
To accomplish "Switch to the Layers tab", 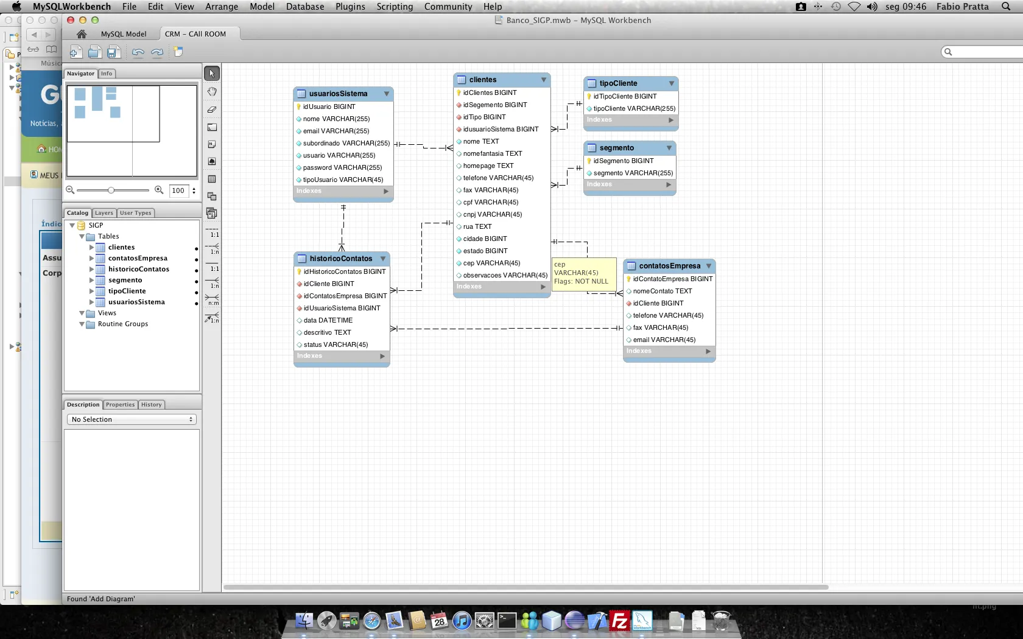I will 104,213.
